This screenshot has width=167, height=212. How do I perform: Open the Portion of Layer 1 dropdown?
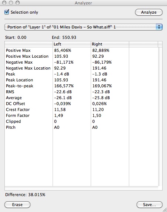coord(83,27)
